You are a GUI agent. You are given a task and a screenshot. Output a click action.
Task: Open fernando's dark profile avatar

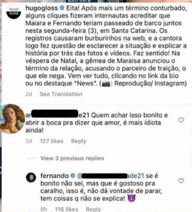pyautogui.click(x=31, y=177)
